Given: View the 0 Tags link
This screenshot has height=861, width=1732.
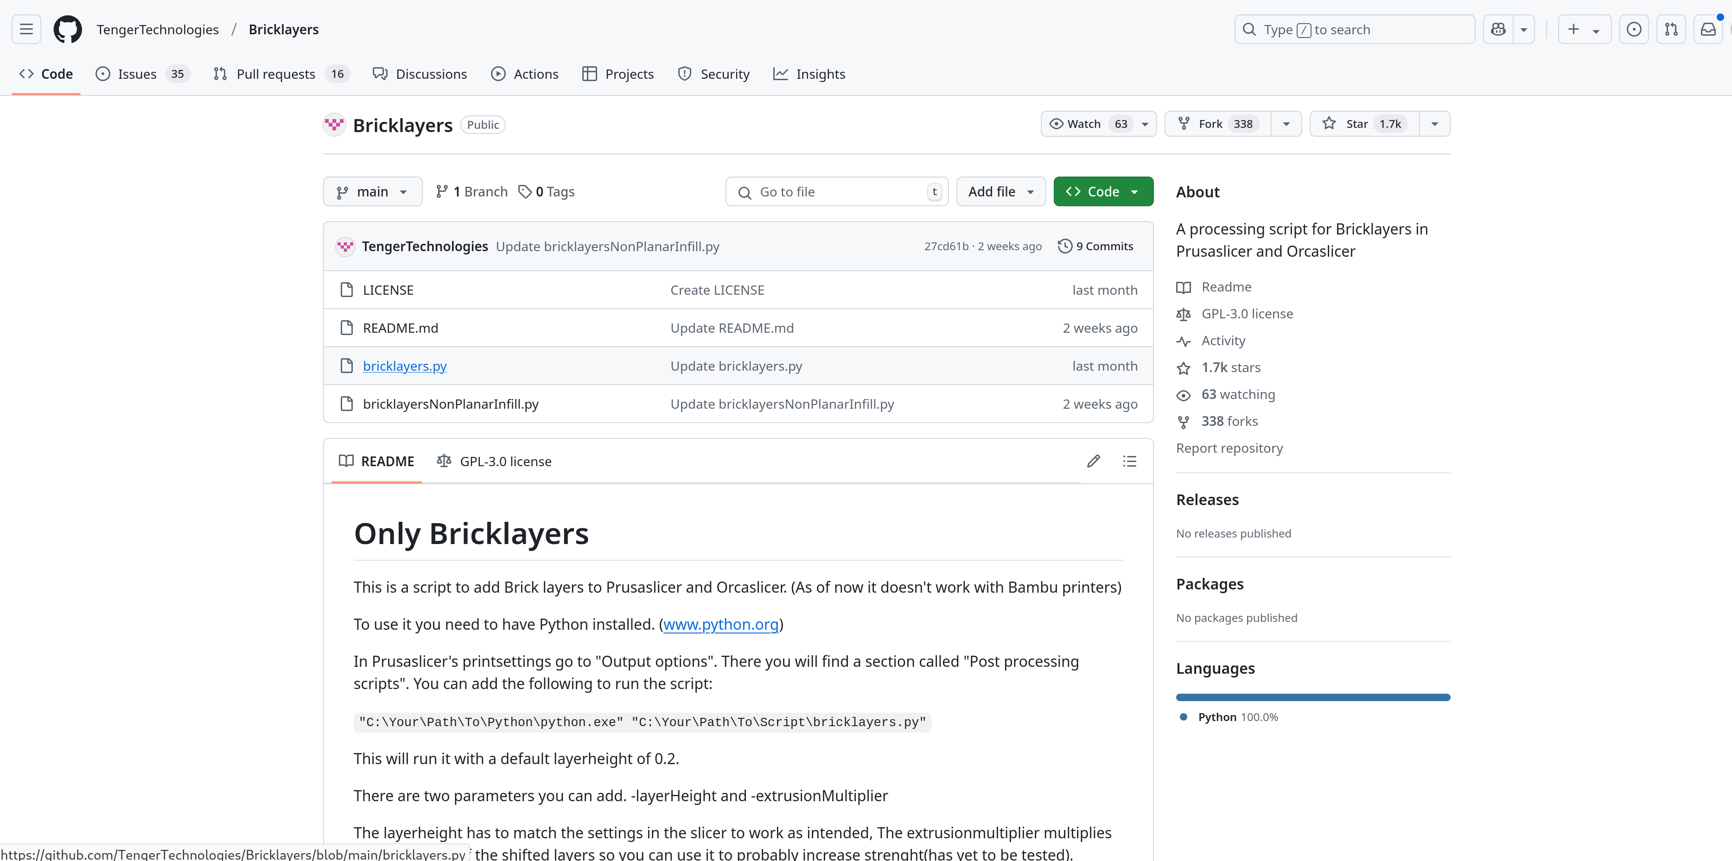Looking at the screenshot, I should [546, 191].
